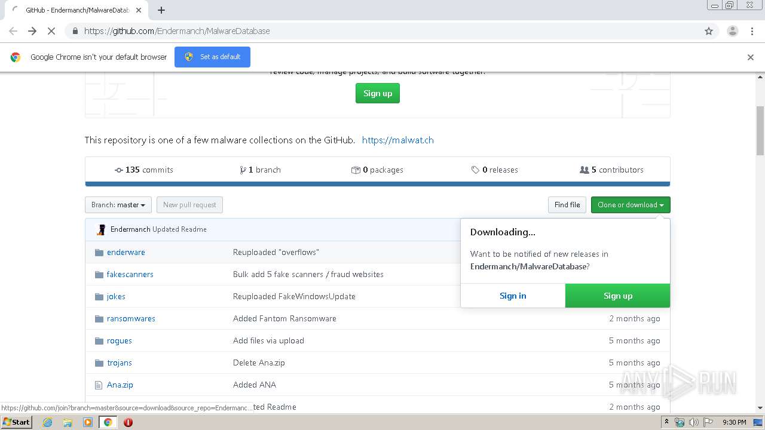Open the trojans folder link
The width and height of the screenshot is (765, 430).
(120, 363)
